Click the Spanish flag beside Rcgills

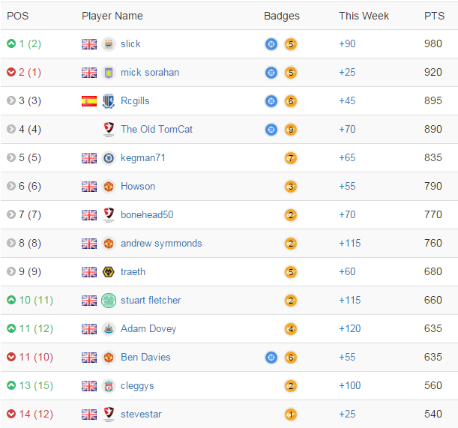(x=89, y=101)
